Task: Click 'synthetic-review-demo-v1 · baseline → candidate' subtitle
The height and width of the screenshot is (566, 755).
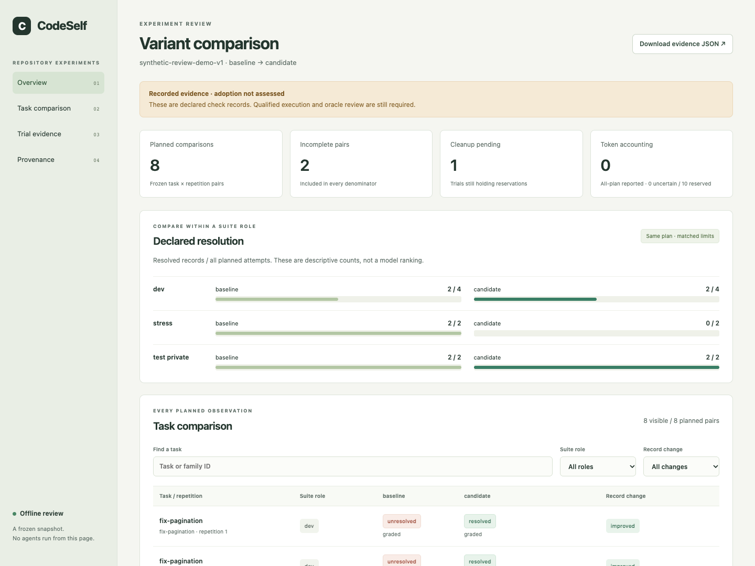Action: [218, 63]
